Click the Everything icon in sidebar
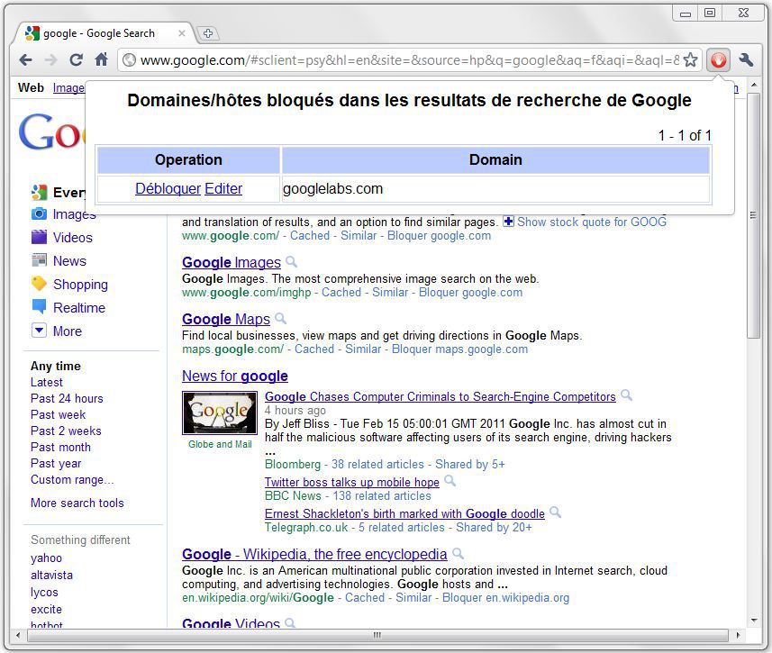Screen dimensions: 772x653 click(39, 192)
